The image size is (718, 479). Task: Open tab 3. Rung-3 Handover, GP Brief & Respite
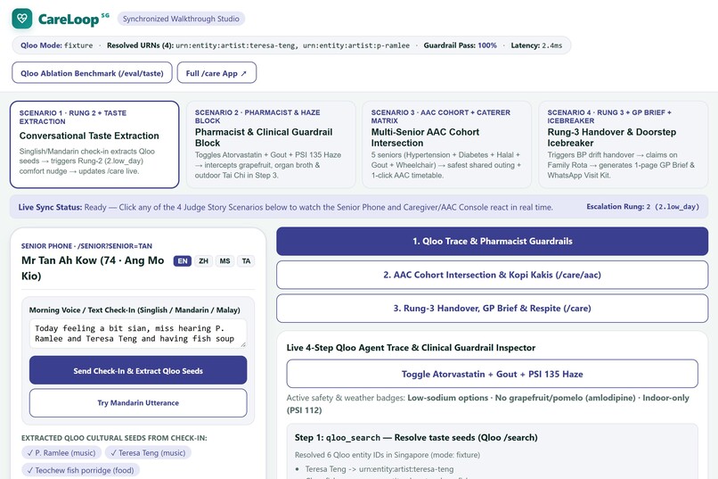[x=493, y=309]
